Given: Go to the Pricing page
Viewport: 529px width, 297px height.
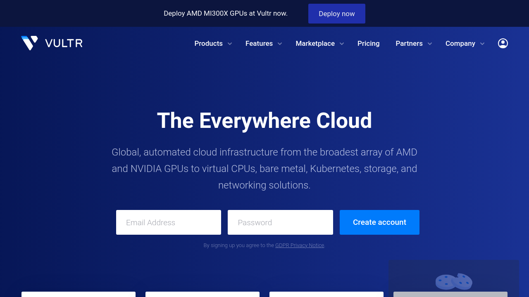Looking at the screenshot, I should pyautogui.click(x=368, y=43).
